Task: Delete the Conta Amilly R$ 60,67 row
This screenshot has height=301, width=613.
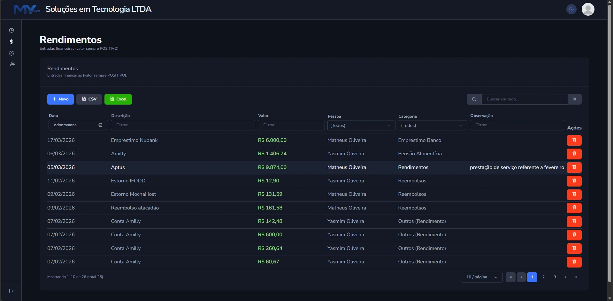Action: pyautogui.click(x=574, y=262)
